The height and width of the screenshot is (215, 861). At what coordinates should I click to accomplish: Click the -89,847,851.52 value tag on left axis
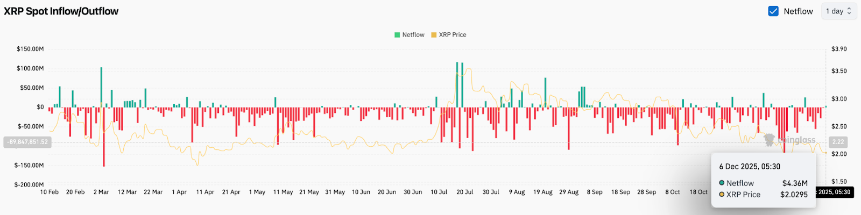[x=27, y=142]
